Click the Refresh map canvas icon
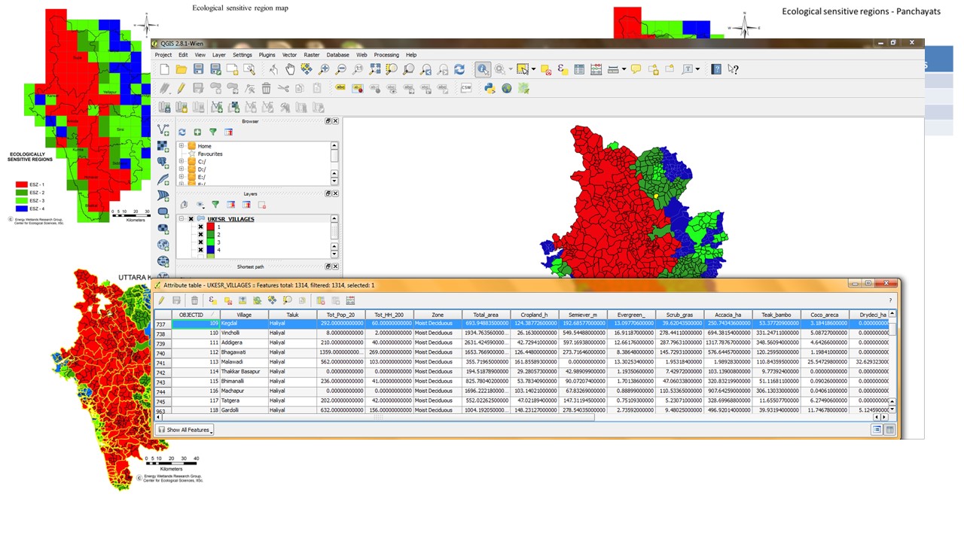 [459, 69]
